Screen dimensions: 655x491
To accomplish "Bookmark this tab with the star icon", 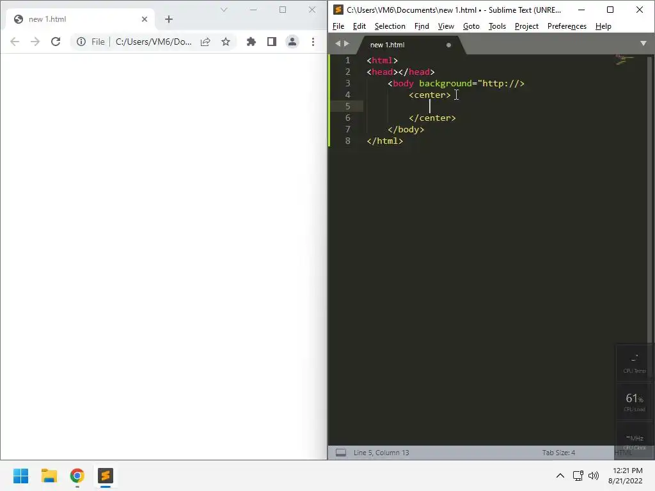I will (x=226, y=42).
